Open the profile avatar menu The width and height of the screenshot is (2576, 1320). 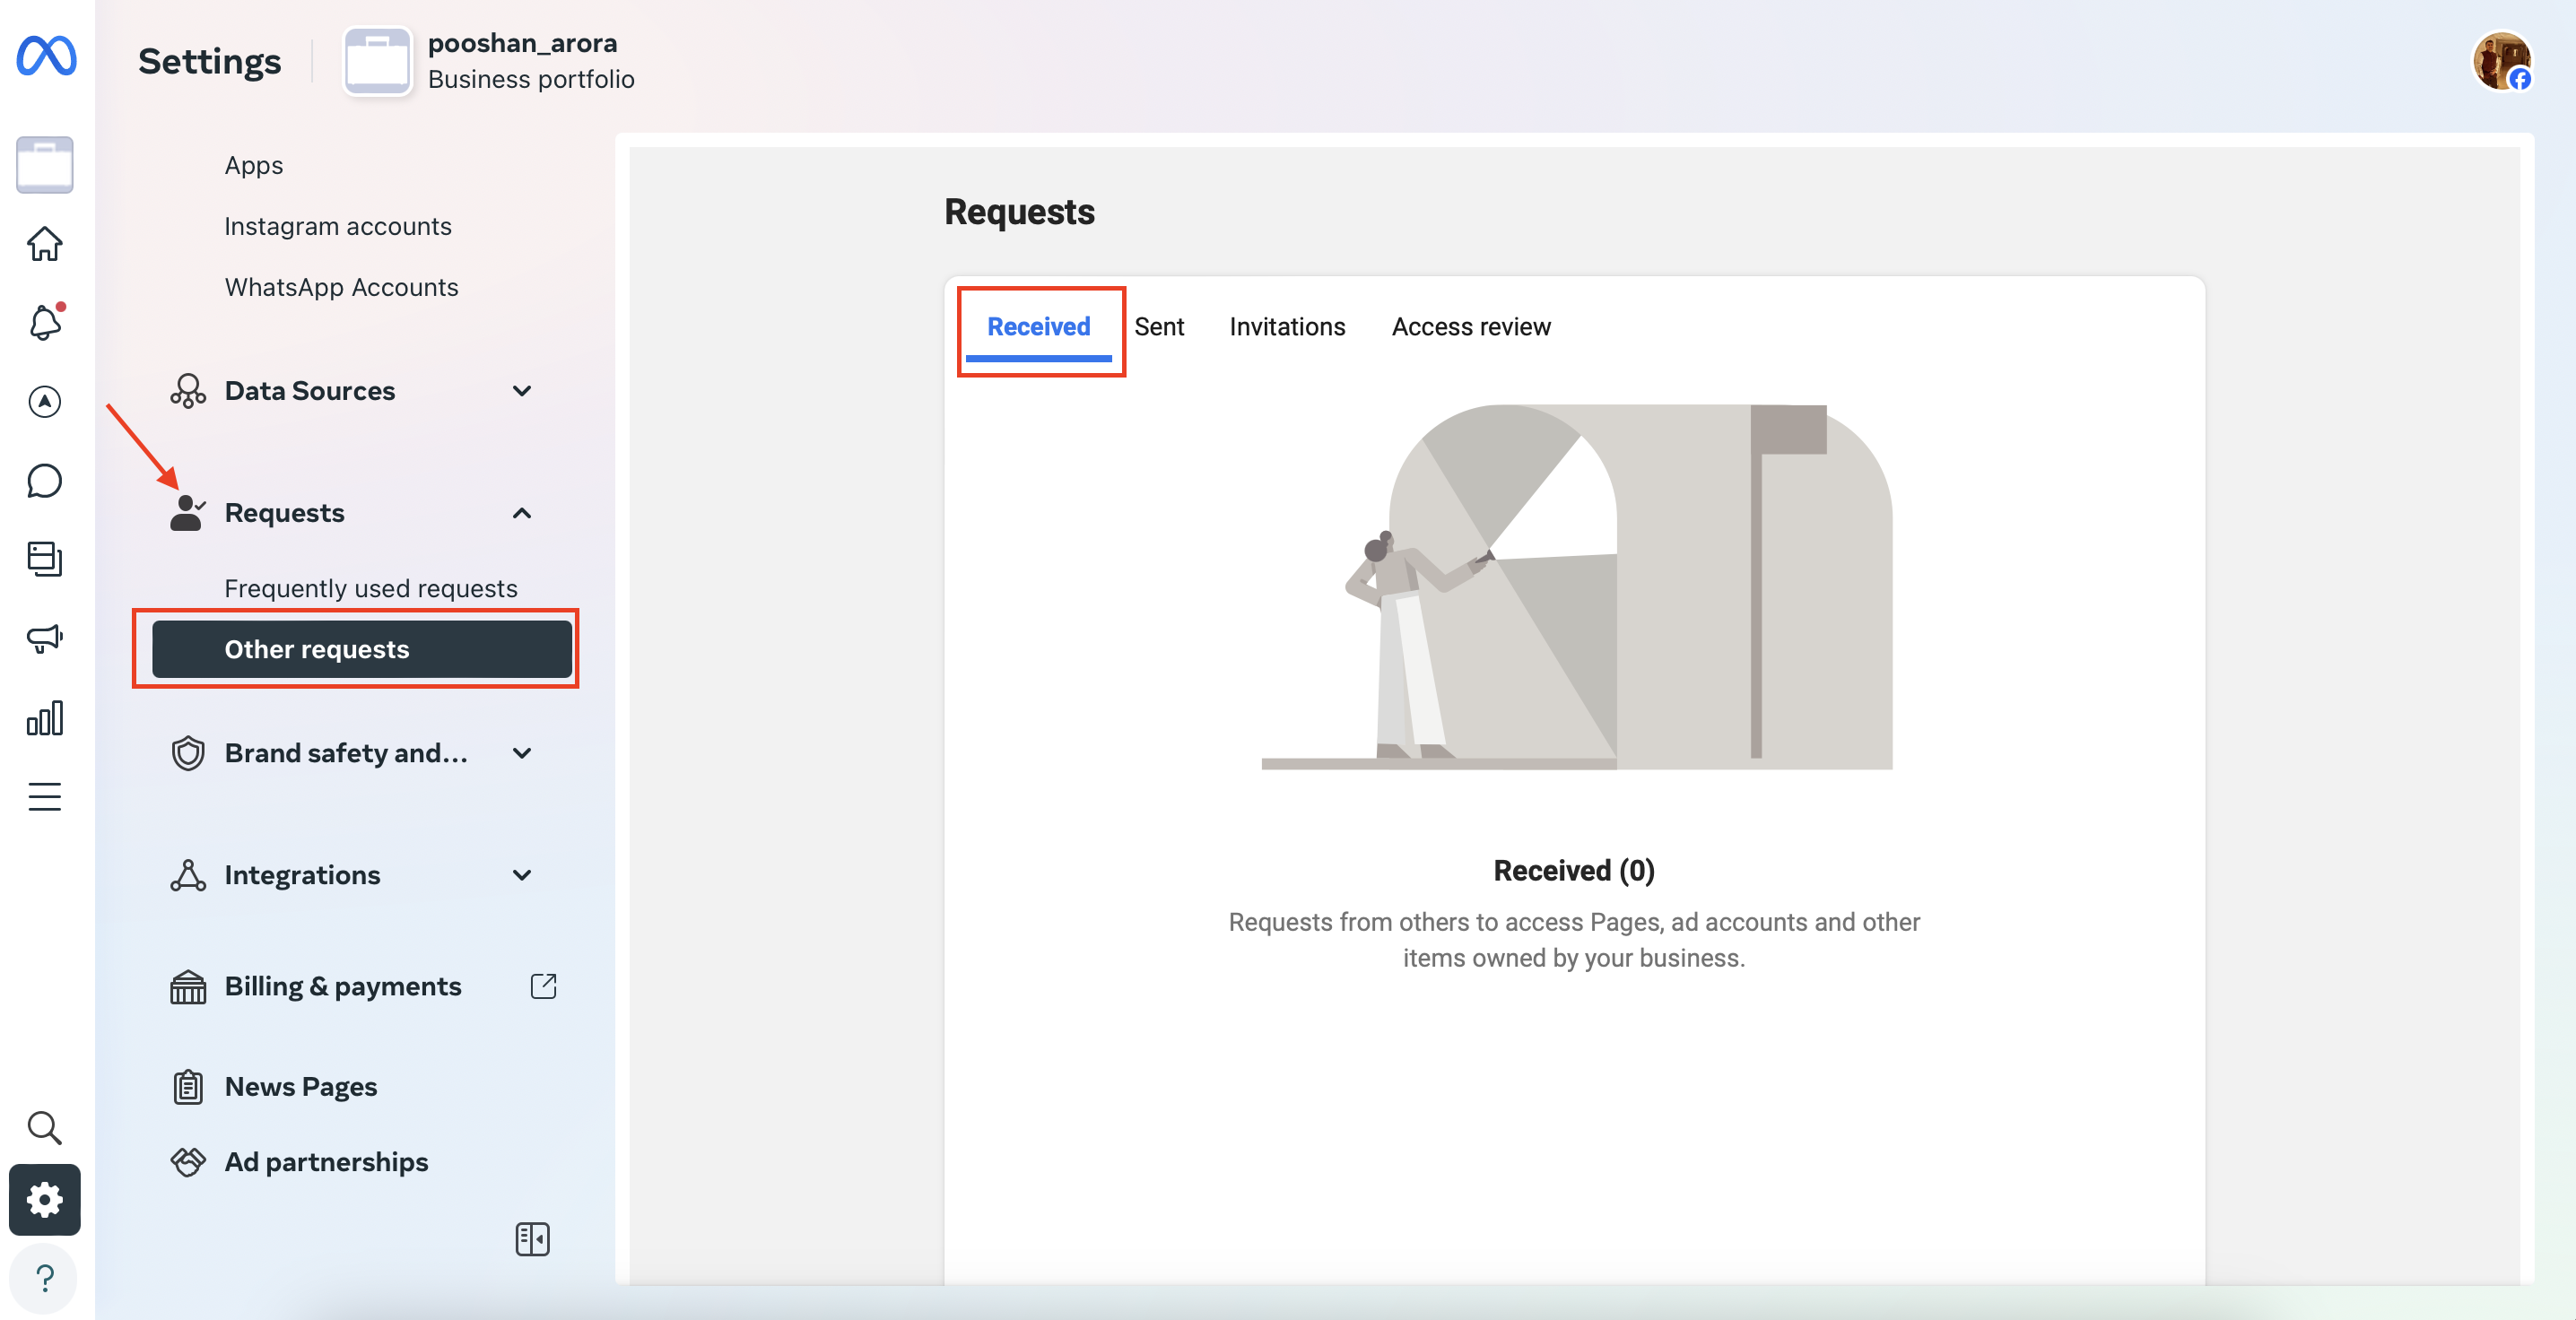[x=2502, y=61]
